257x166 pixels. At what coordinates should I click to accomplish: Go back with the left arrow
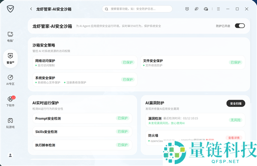(x=31, y=9)
